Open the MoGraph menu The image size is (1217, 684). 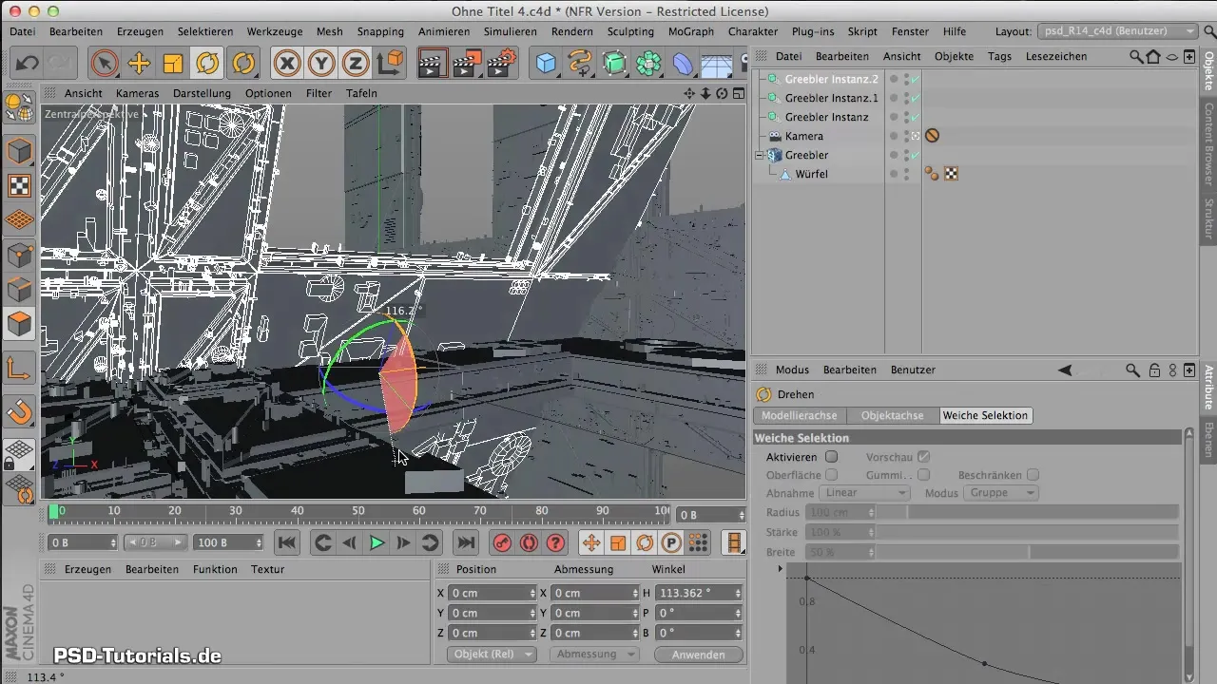[691, 31]
